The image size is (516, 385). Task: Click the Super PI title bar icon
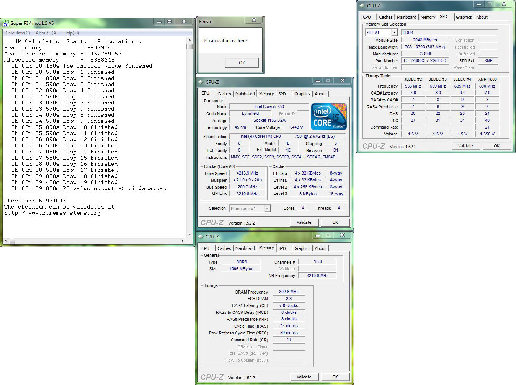[5, 23]
